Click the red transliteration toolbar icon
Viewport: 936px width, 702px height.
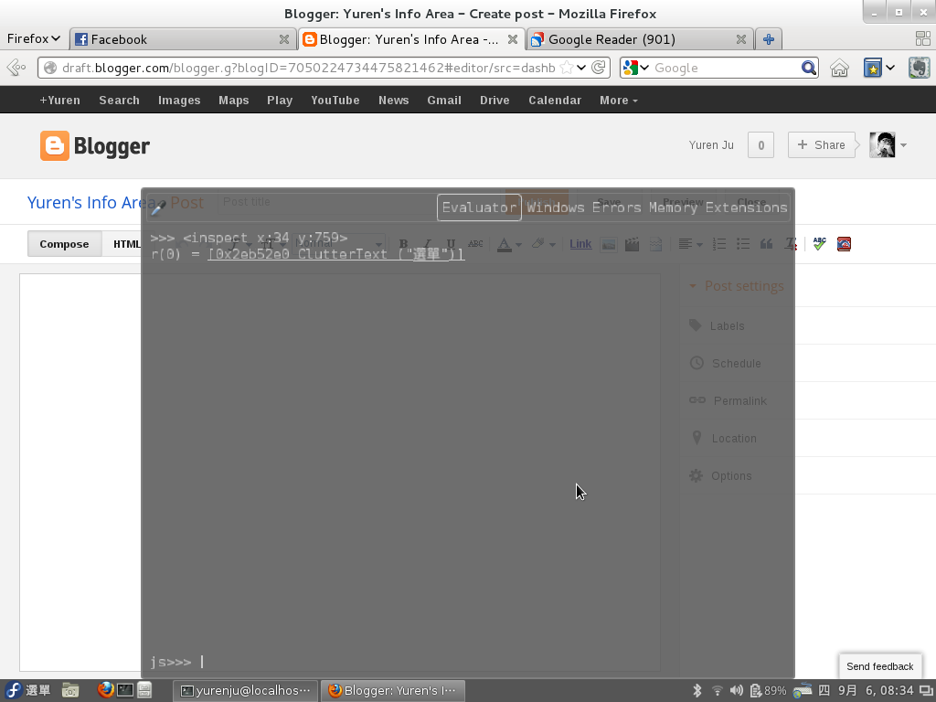tap(844, 243)
